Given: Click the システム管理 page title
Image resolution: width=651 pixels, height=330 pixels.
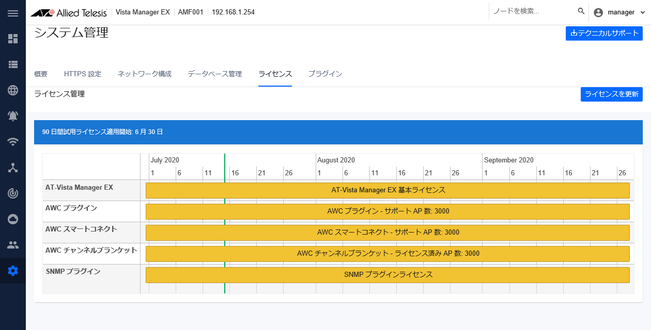Looking at the screenshot, I should 71,32.
